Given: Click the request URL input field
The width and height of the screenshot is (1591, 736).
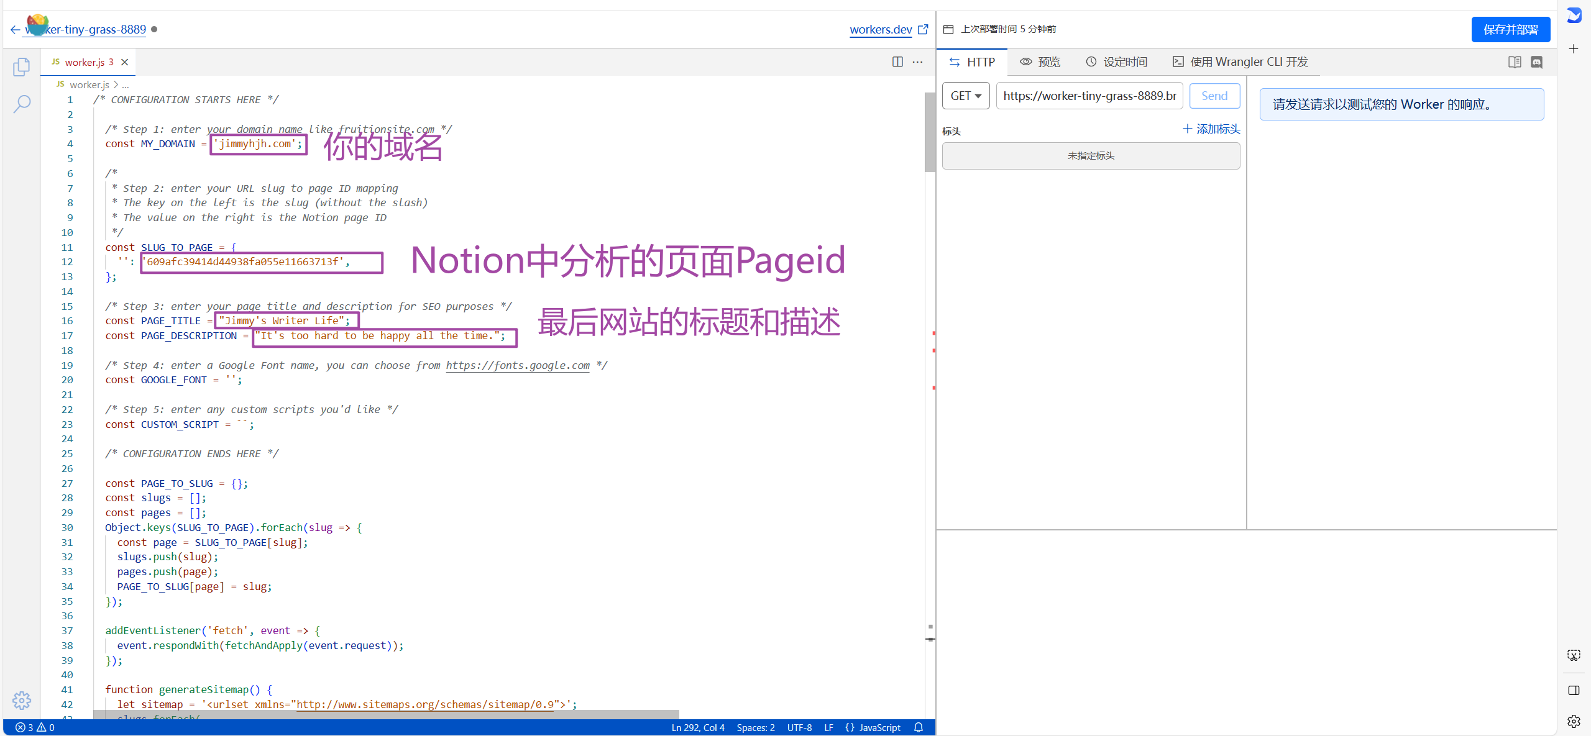Looking at the screenshot, I should pyautogui.click(x=1089, y=96).
